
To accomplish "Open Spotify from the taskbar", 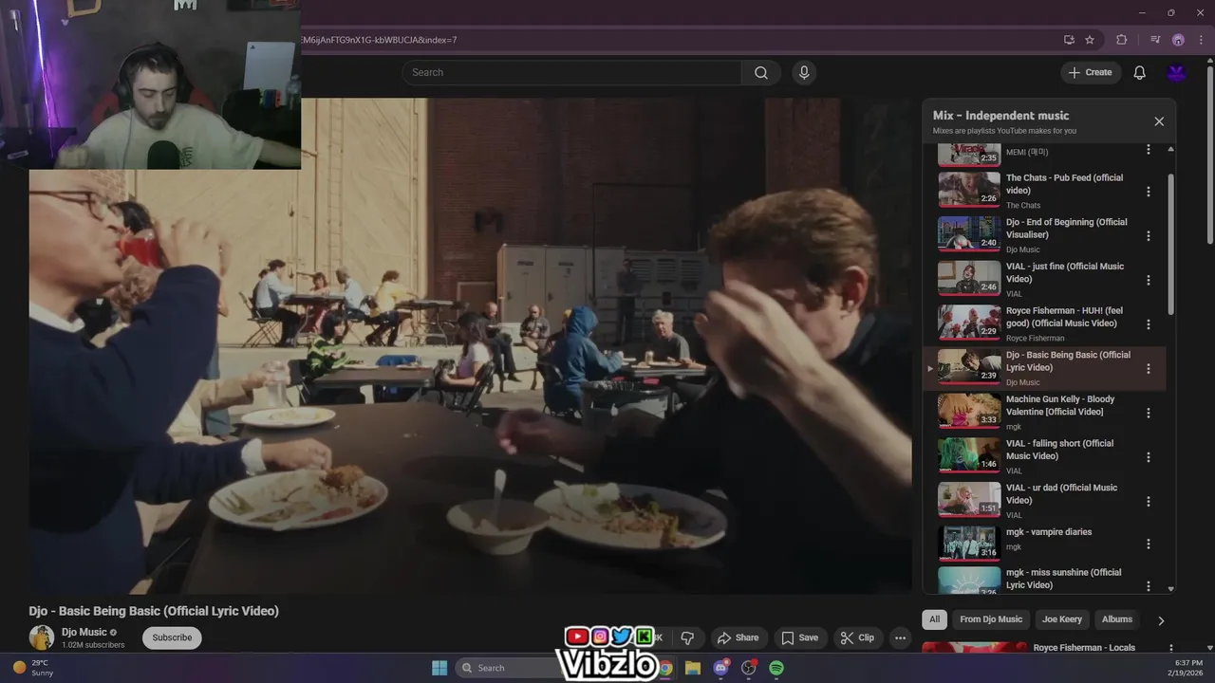I will point(776,668).
